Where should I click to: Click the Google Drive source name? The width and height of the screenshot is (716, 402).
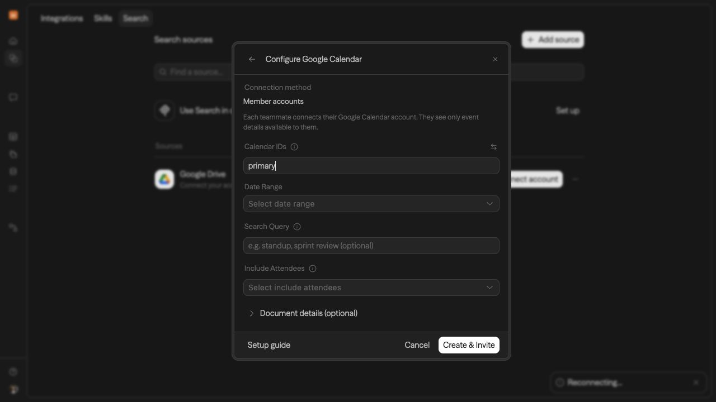pos(202,174)
